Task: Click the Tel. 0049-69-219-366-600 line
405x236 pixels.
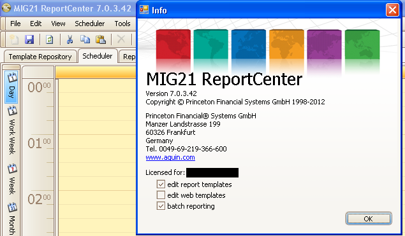Action: (186, 149)
